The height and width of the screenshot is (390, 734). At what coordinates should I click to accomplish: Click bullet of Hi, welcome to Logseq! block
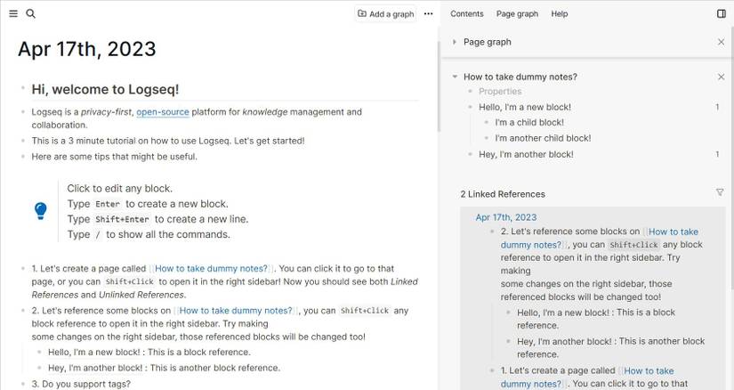22,87
